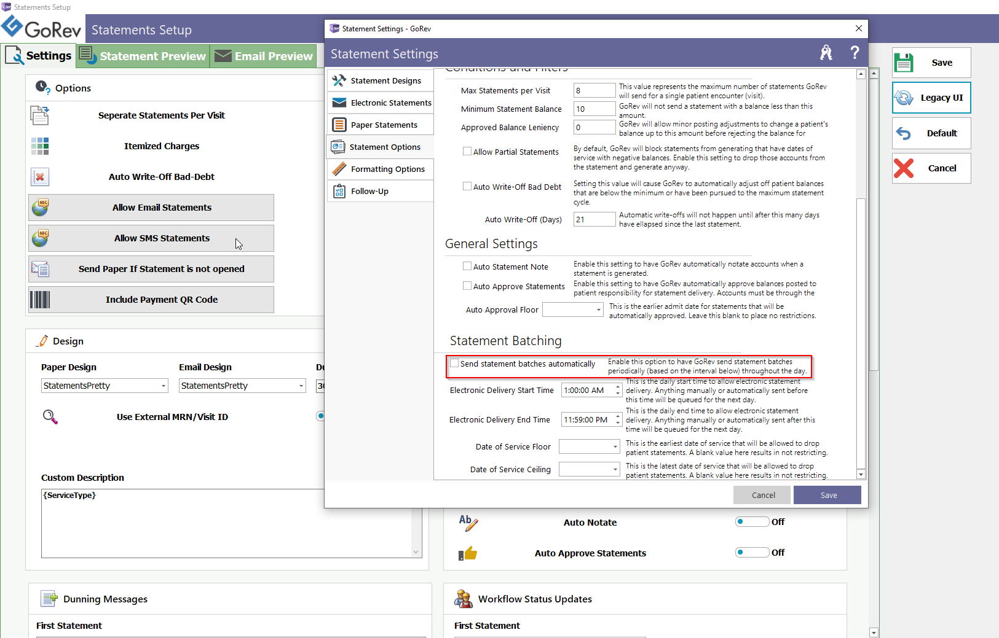Image resolution: width=999 pixels, height=638 pixels.
Task: Open help question mark in Statement Settings
Action: [x=855, y=53]
